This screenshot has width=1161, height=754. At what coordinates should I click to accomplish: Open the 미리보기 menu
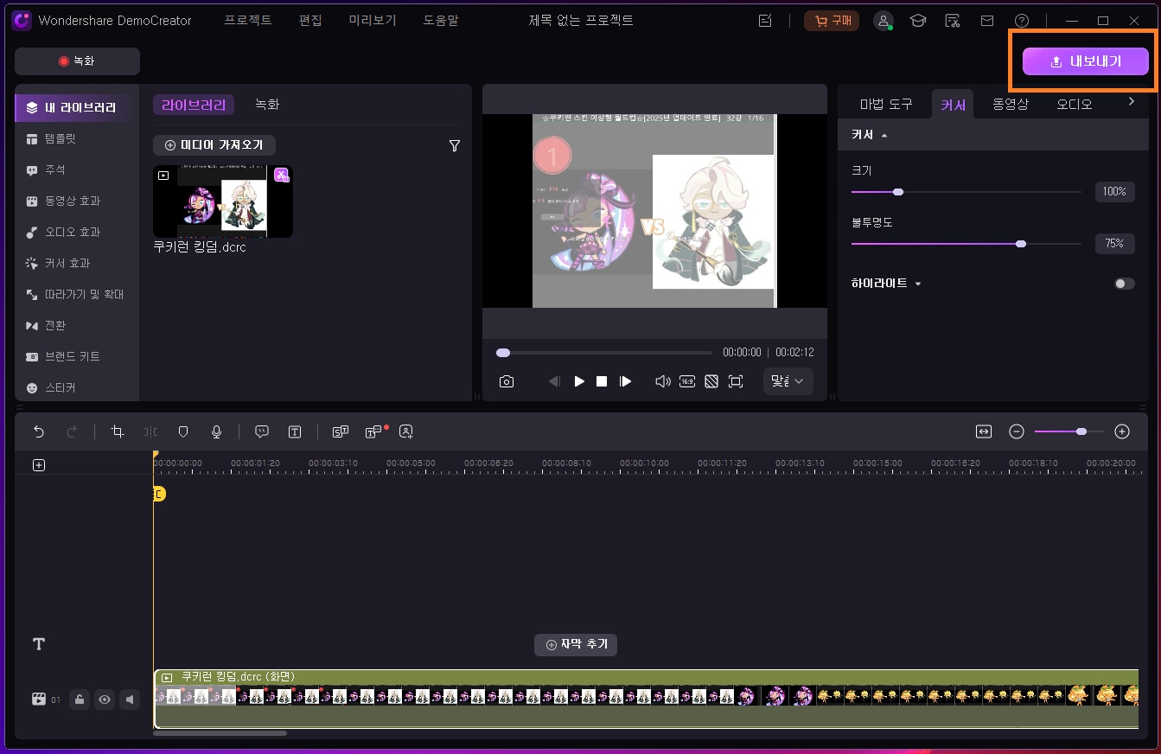tap(373, 20)
